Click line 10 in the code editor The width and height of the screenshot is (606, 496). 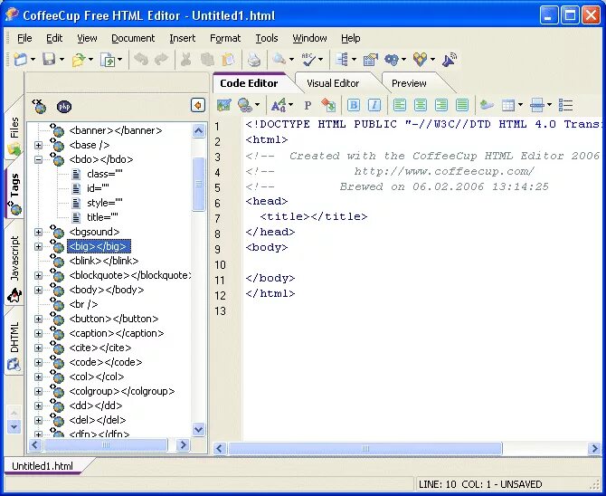tap(421, 264)
